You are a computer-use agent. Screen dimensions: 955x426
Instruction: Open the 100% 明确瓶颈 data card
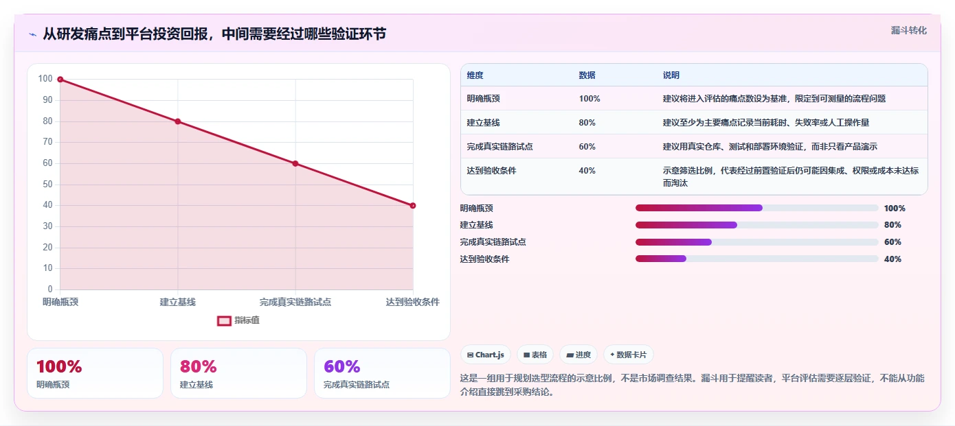pos(95,373)
